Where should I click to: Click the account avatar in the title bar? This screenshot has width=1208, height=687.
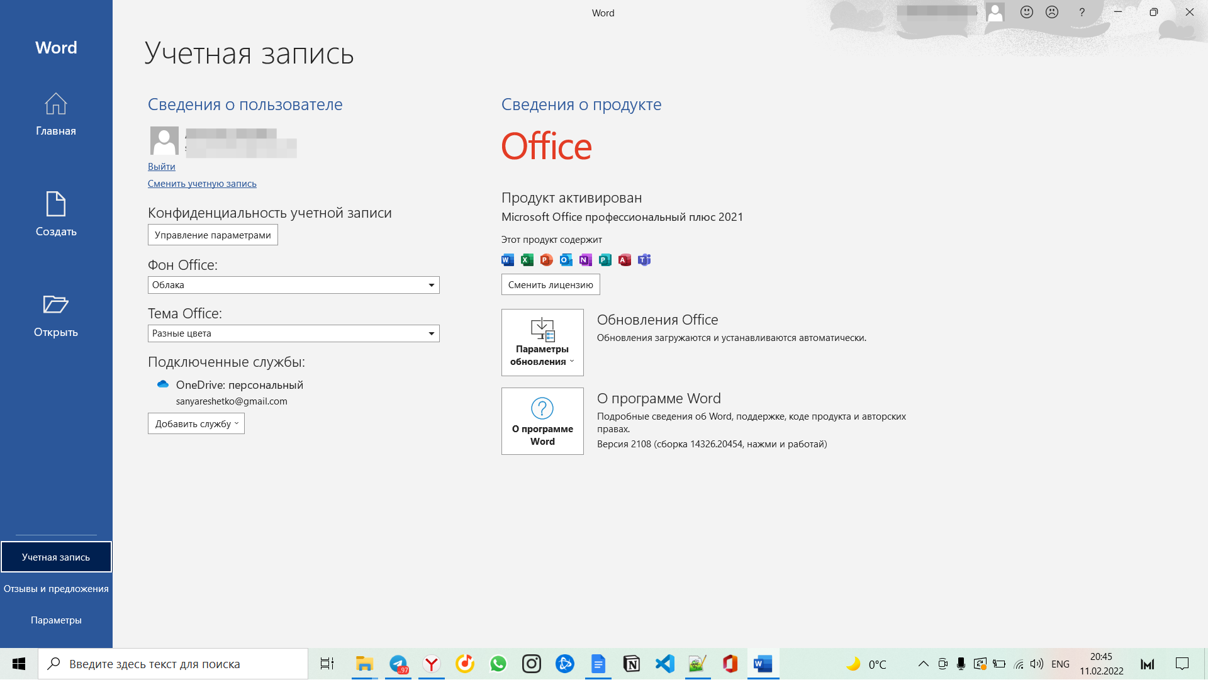[995, 12]
